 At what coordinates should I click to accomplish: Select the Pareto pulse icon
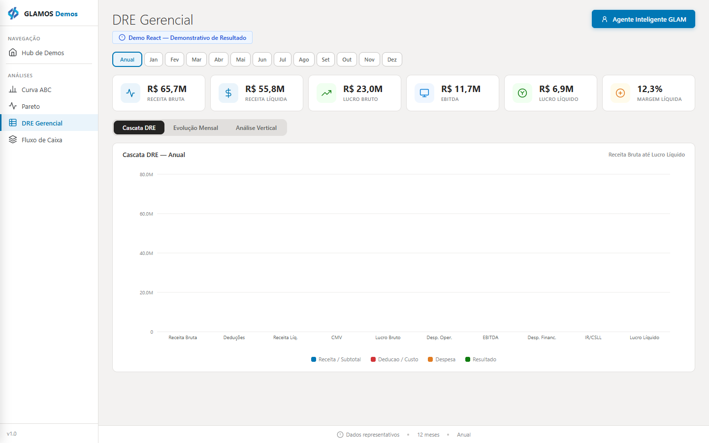point(13,106)
